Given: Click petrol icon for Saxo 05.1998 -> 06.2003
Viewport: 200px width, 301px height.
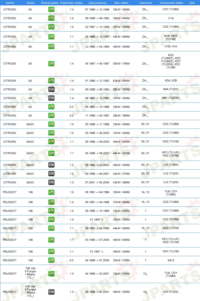Looking at the screenshot, I should point(51,133).
